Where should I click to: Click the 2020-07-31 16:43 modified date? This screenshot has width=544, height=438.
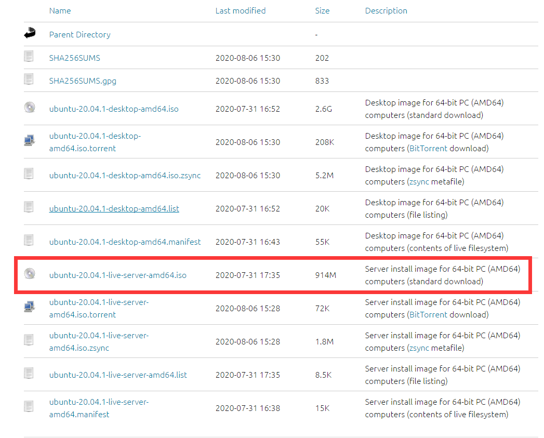tap(248, 242)
